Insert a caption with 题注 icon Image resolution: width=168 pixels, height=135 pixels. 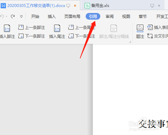coord(140,29)
